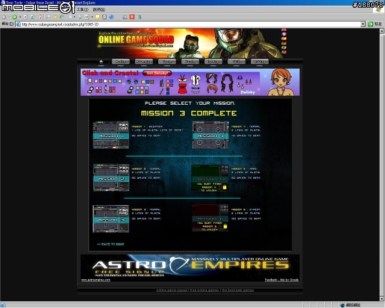Viewport: 385px width, 308px height.
Task: Switch language with the Brazilian flag
Action: [284, 48]
